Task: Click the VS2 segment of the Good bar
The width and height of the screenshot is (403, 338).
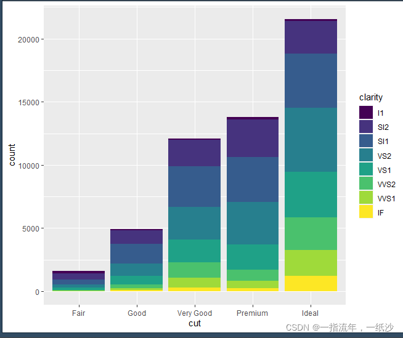Action: (x=136, y=270)
